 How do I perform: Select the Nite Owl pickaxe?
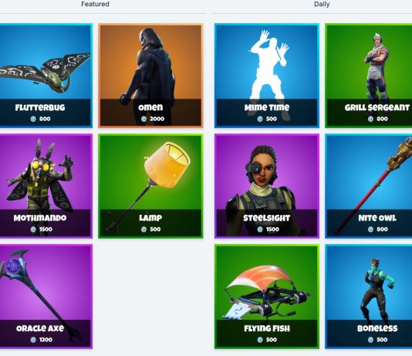[x=368, y=186]
